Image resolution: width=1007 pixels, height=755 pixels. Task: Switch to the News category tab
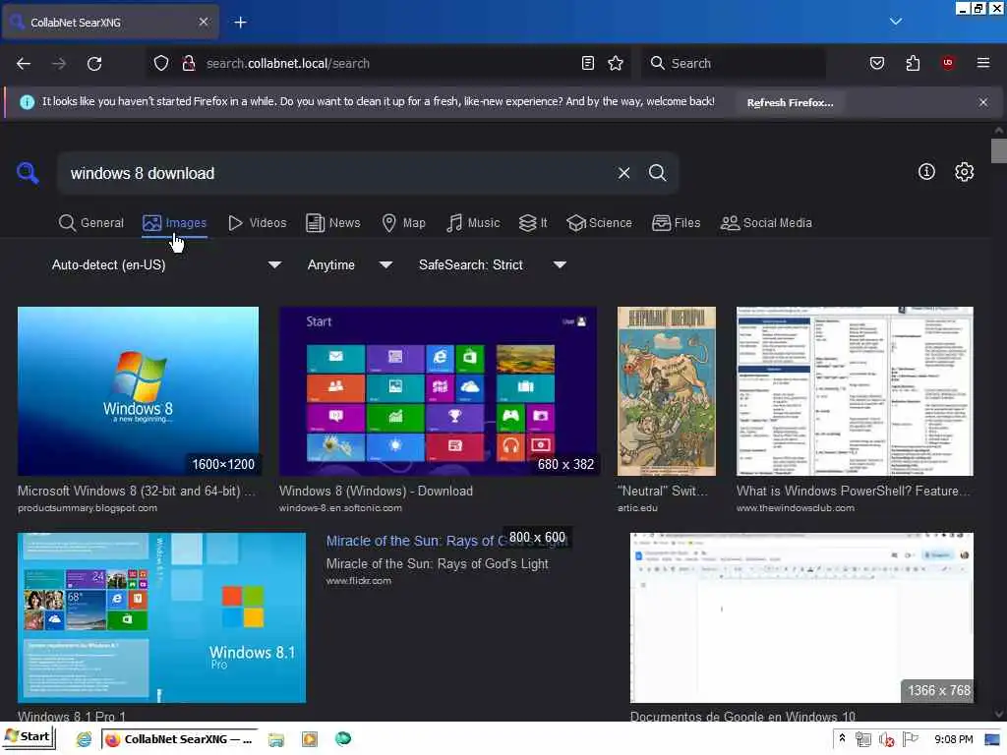click(333, 223)
